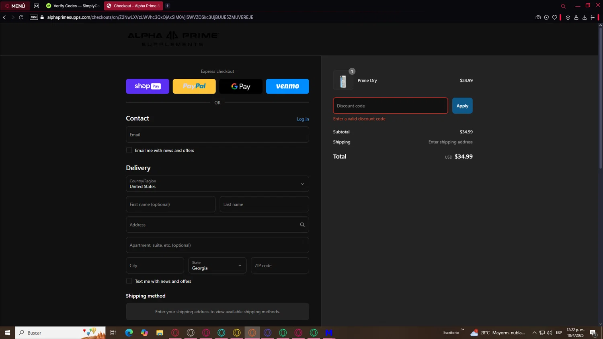Check Email me with news and offers
Viewport: 603px width, 339px height.
pos(129,150)
